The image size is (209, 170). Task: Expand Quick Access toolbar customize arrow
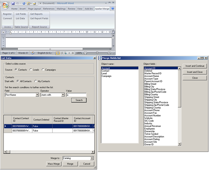click(x=40, y=3)
